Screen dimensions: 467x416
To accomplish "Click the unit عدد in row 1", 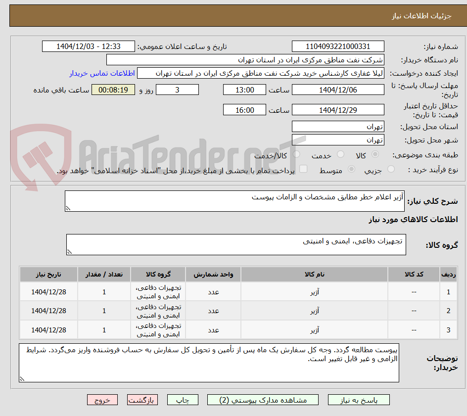I will click(213, 292).
